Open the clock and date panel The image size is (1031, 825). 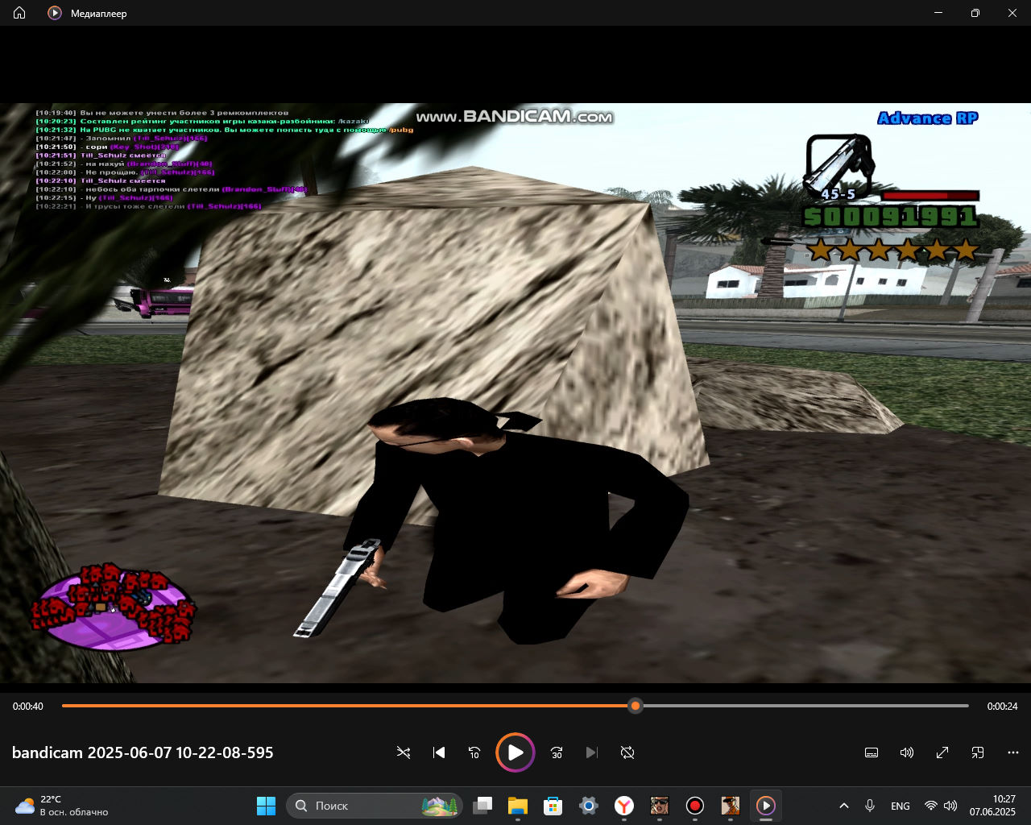(x=993, y=806)
